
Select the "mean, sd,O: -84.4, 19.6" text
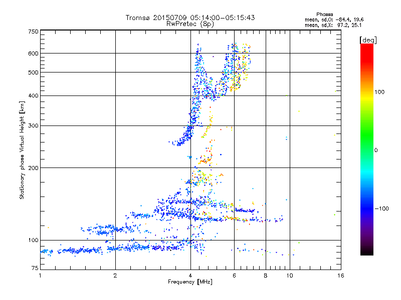click(334, 19)
